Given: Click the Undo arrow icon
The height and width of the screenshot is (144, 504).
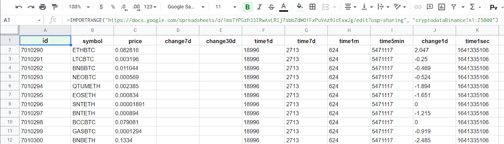Looking at the screenshot, I should coord(19,7).
